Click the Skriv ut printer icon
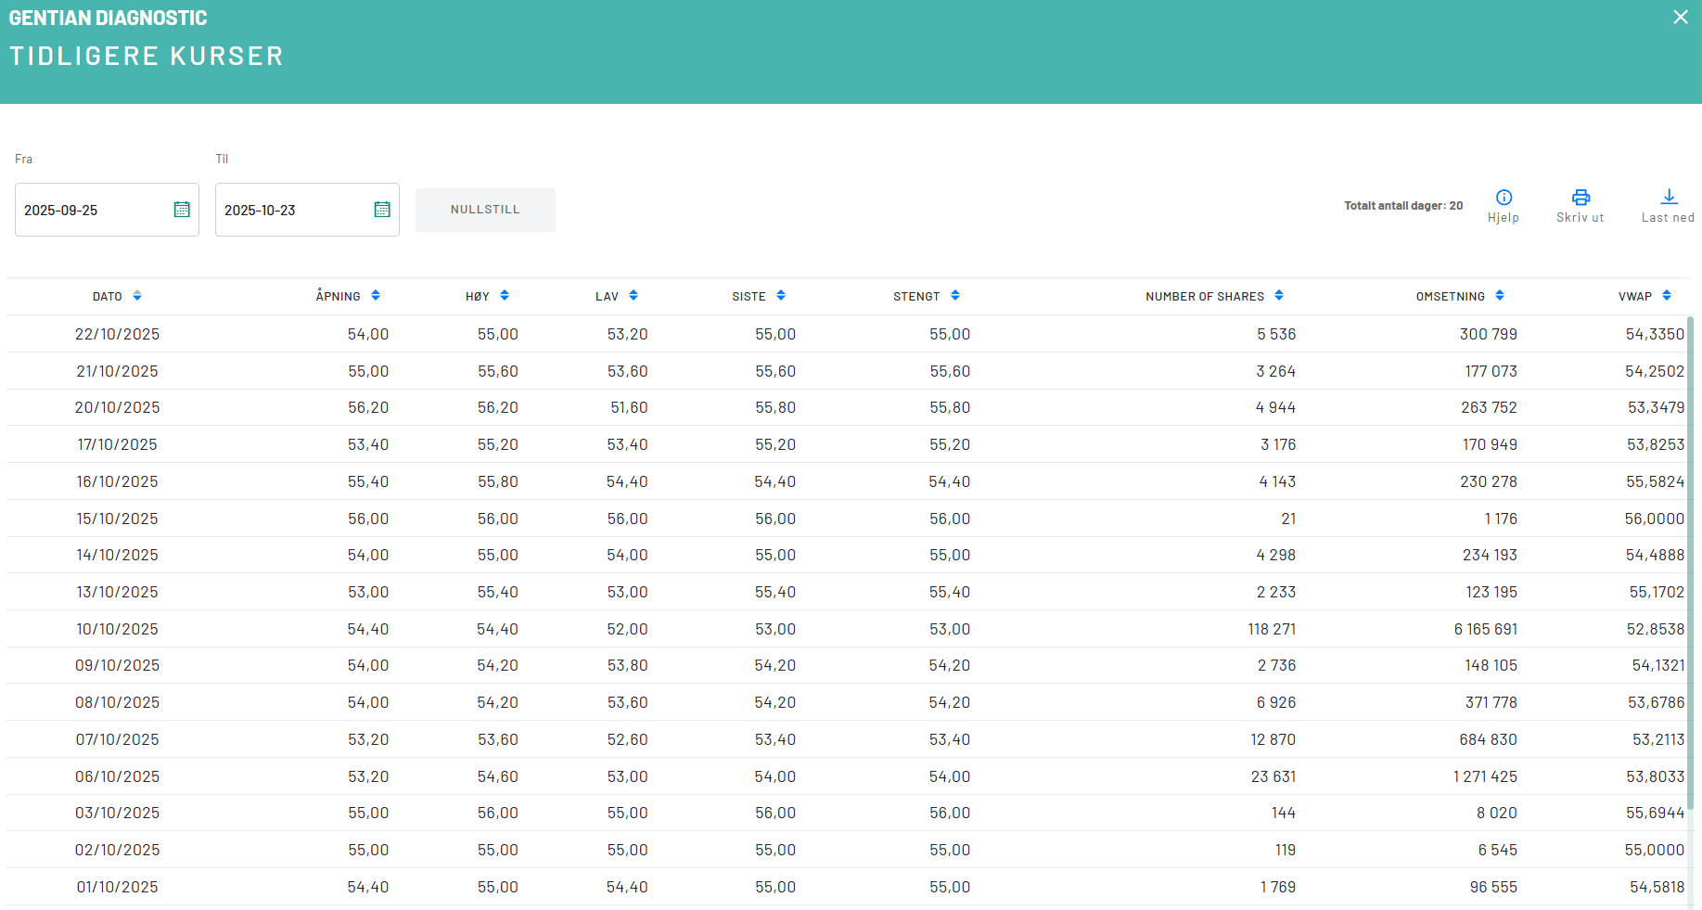 [x=1580, y=198]
